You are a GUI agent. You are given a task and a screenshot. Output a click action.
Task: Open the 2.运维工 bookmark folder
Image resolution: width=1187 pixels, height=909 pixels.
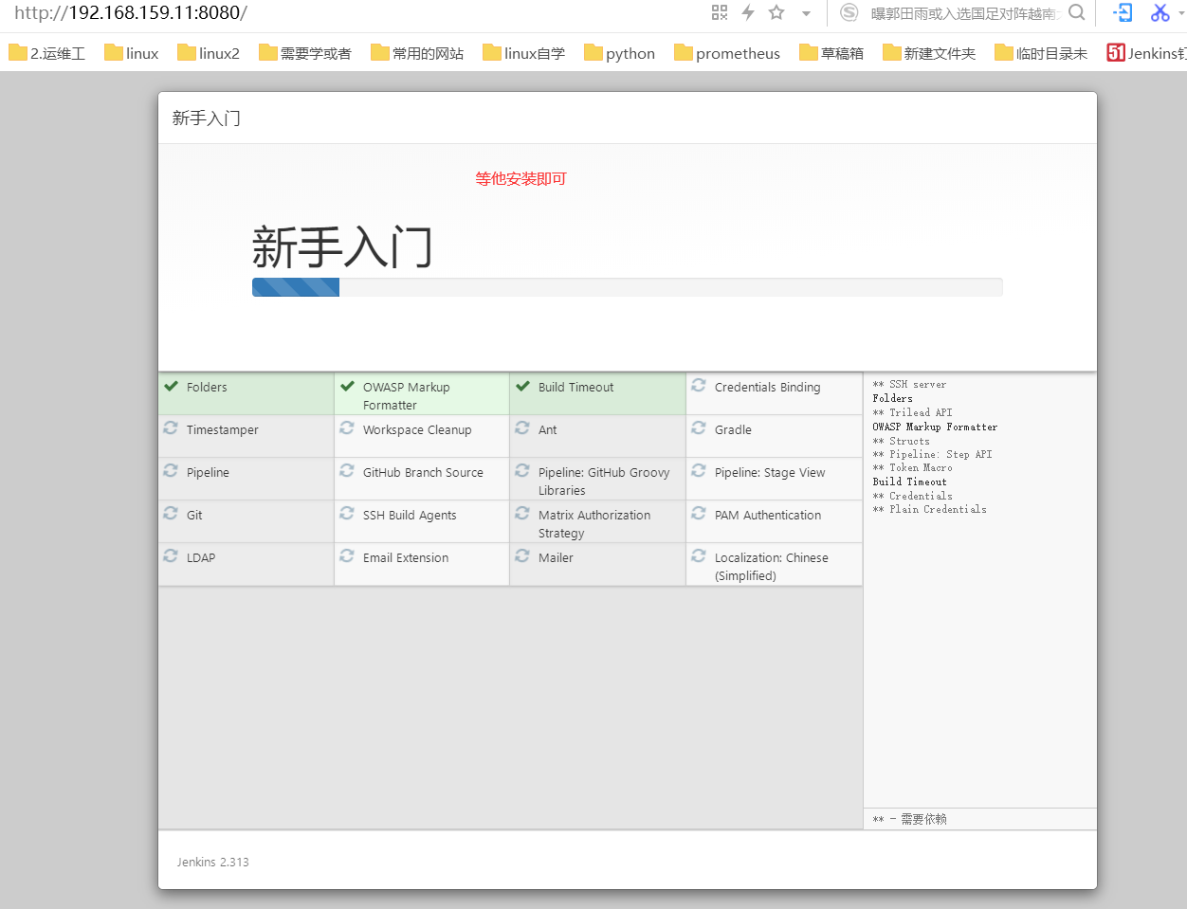[x=47, y=53]
